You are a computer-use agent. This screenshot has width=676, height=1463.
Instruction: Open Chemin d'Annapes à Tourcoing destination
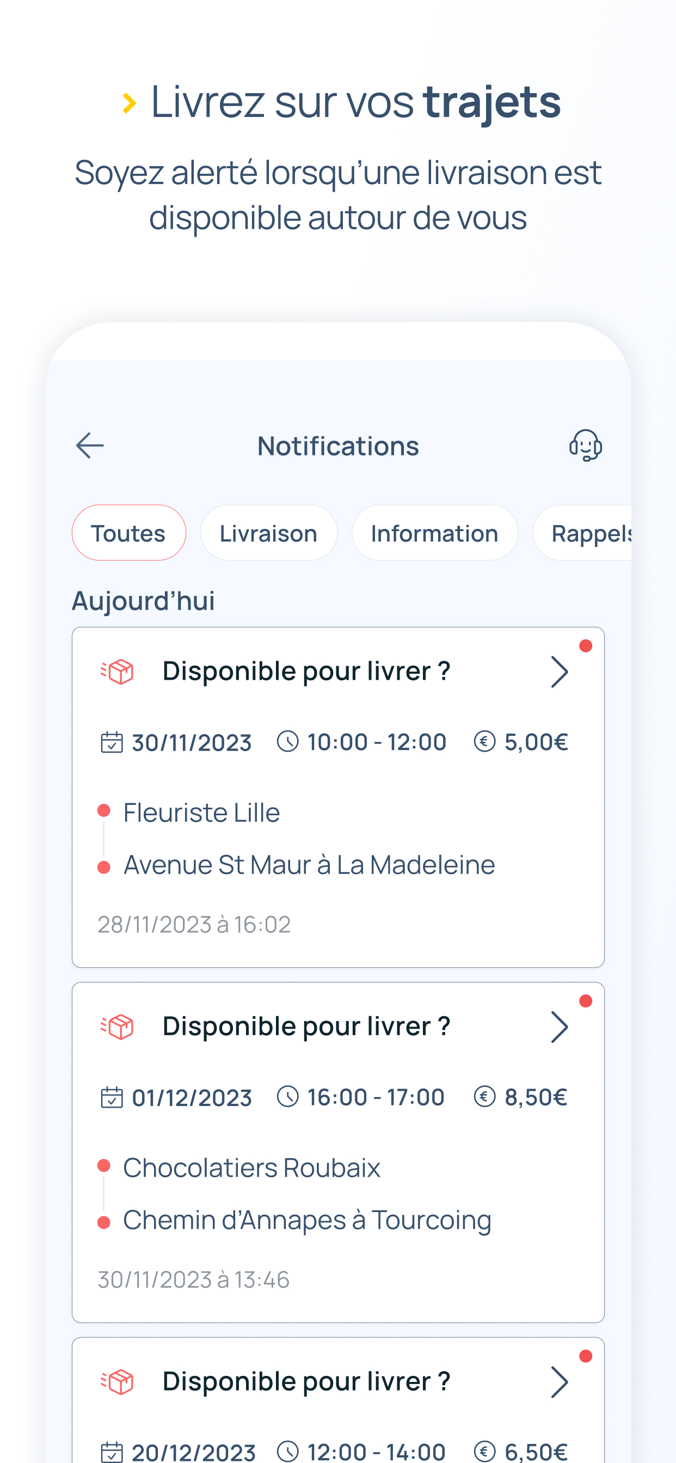tap(307, 1220)
